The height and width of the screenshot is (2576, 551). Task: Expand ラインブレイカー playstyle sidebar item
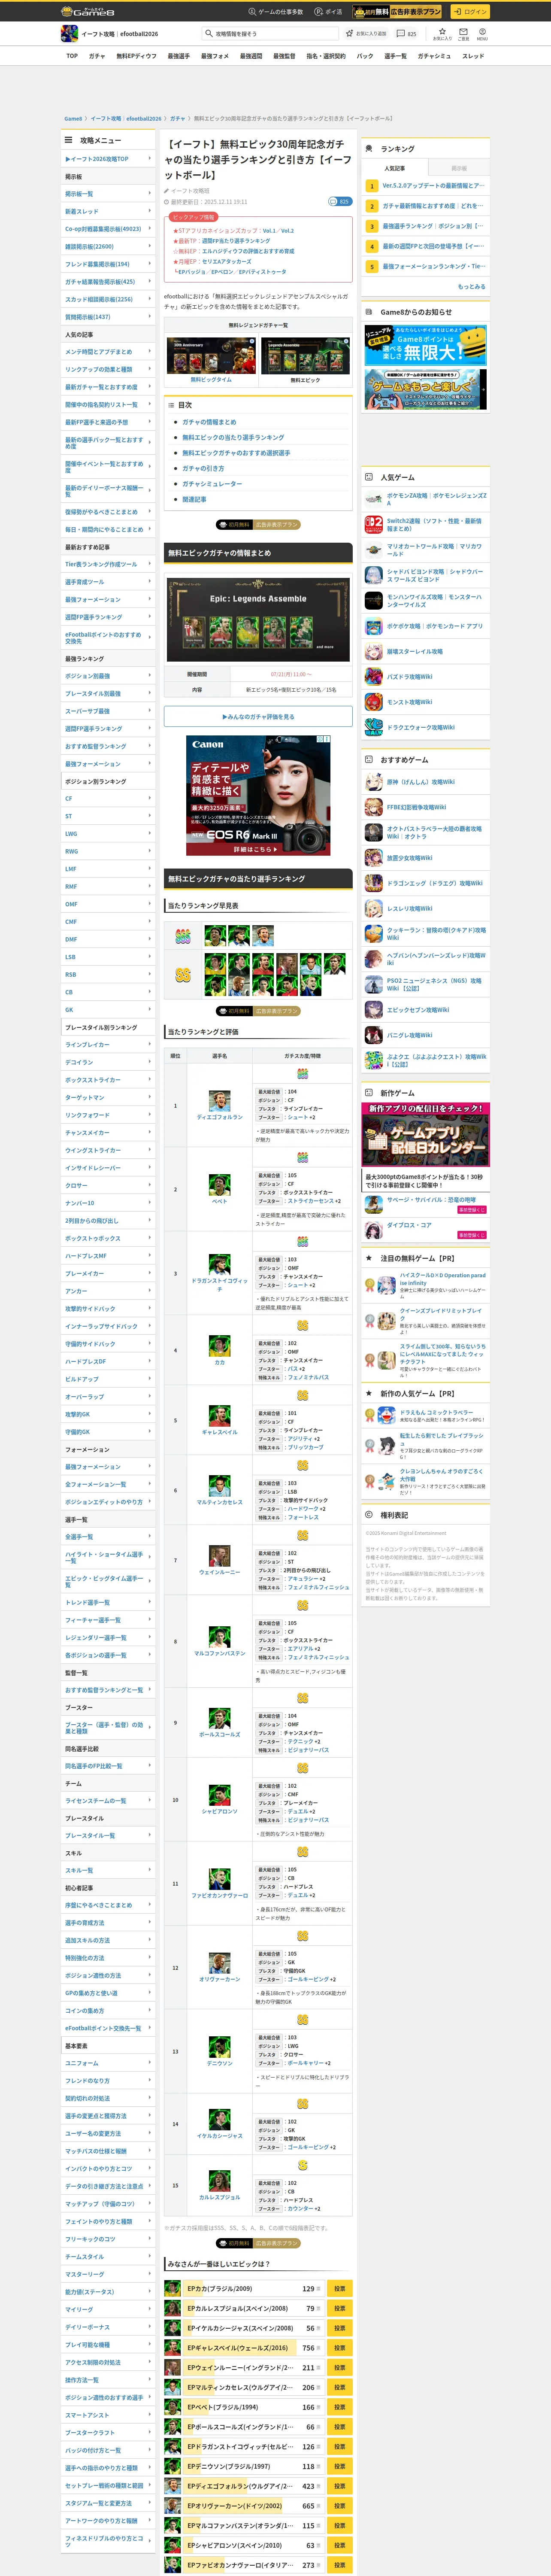pyautogui.click(x=108, y=1045)
